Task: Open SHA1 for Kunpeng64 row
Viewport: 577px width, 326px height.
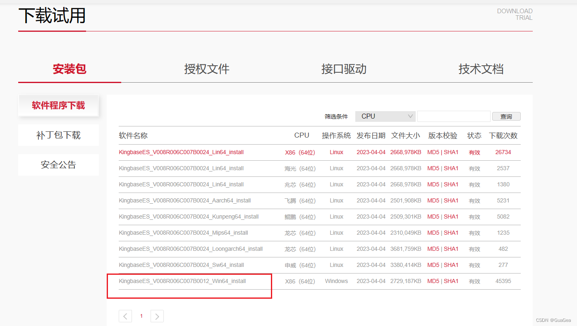Action: [x=451, y=217]
